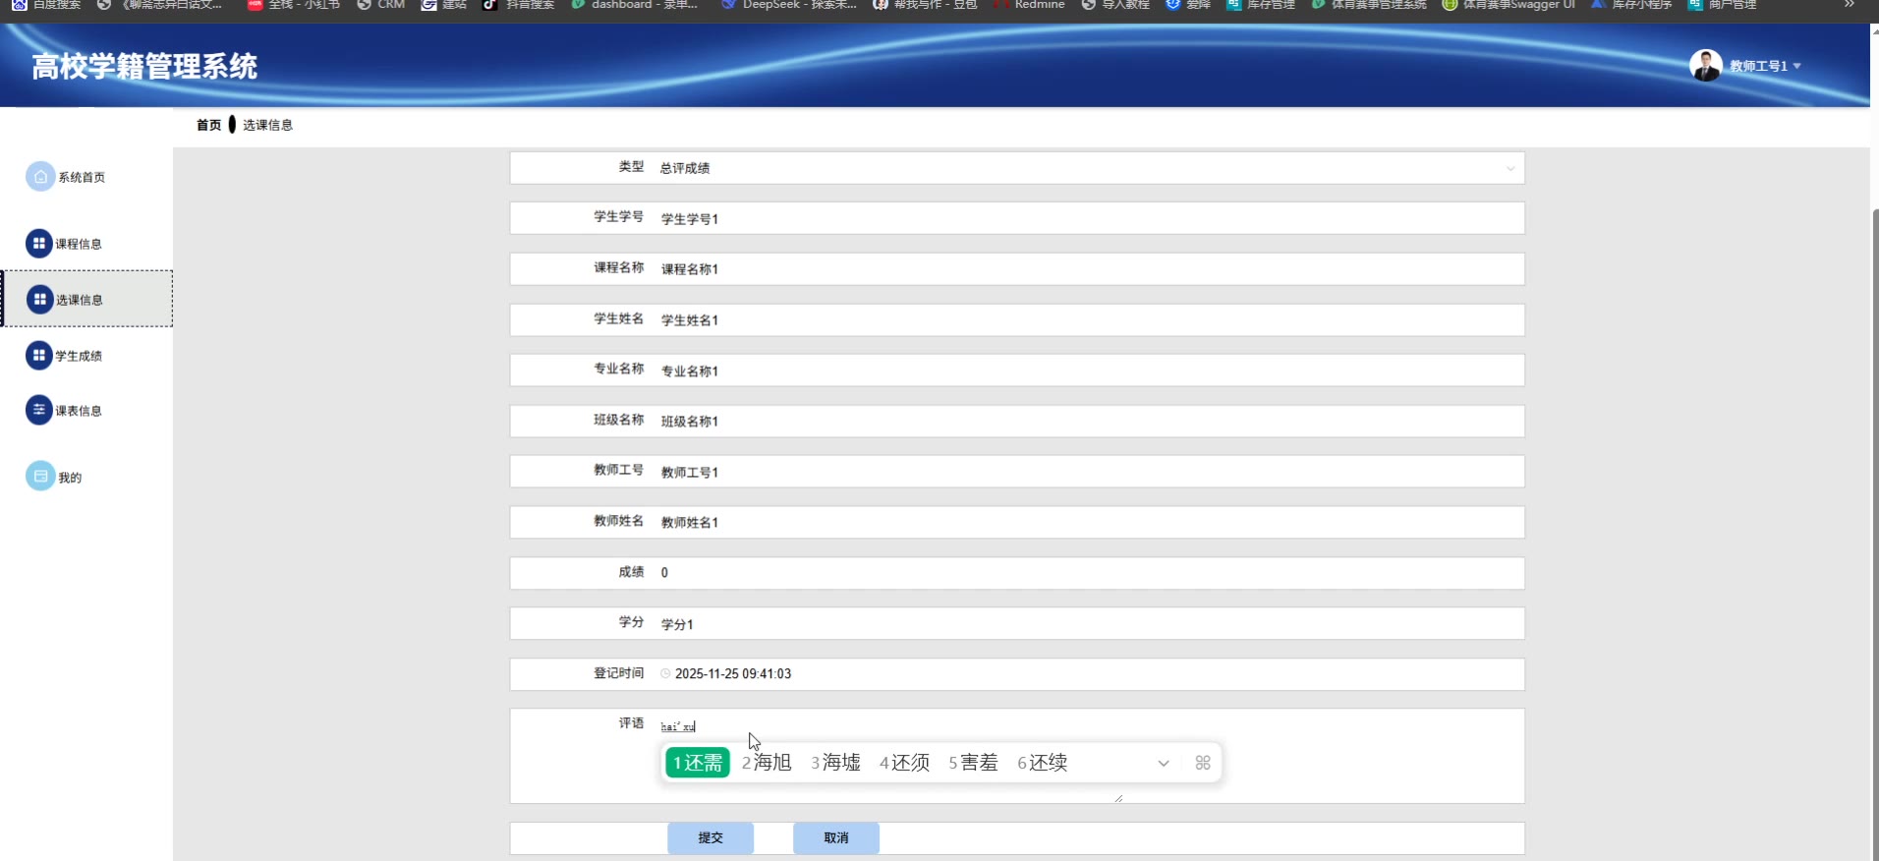Open the input method grid icon
This screenshot has height=861, width=1879.
(1203, 763)
